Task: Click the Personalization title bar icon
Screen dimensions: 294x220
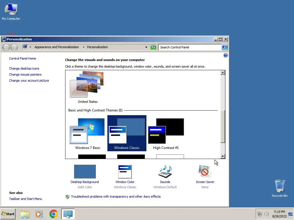Action: tap(3, 39)
